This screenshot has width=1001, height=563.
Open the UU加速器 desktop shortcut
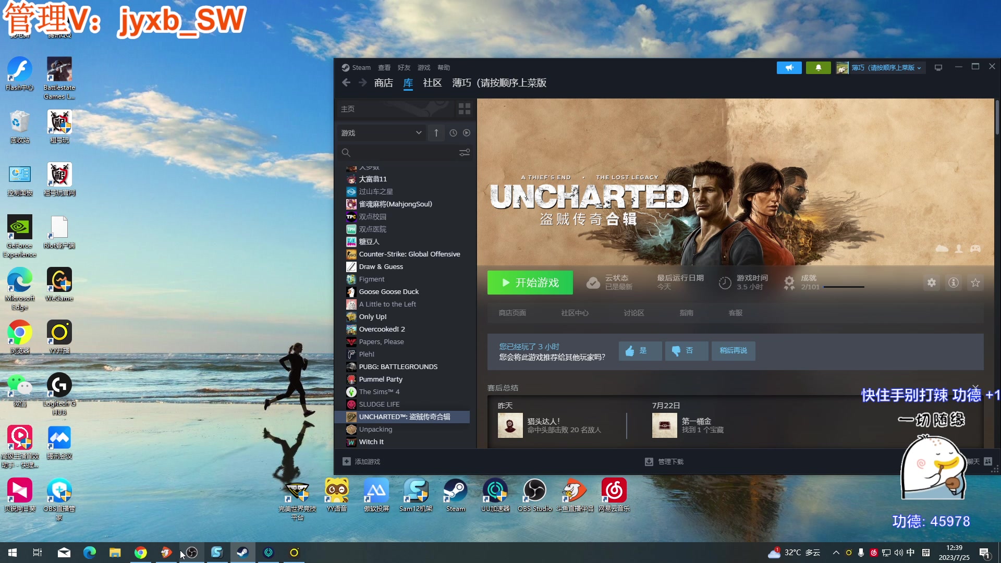tap(495, 495)
